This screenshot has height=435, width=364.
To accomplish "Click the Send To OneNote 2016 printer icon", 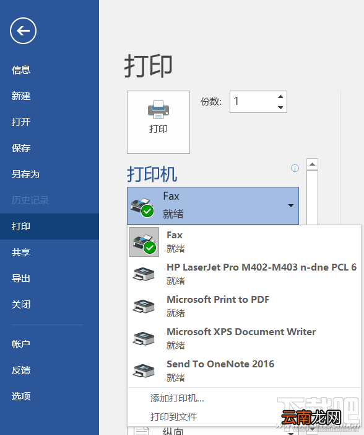I will 144,370.
